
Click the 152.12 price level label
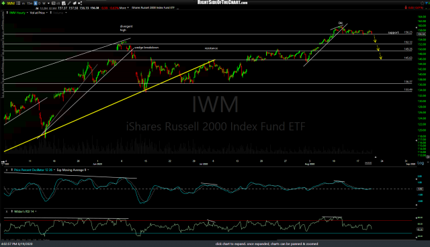click(x=408, y=42)
